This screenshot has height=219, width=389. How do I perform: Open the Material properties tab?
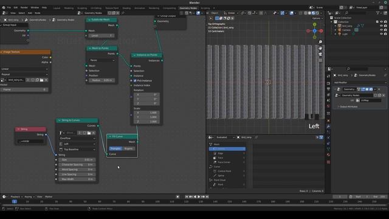pyautogui.click(x=328, y=155)
